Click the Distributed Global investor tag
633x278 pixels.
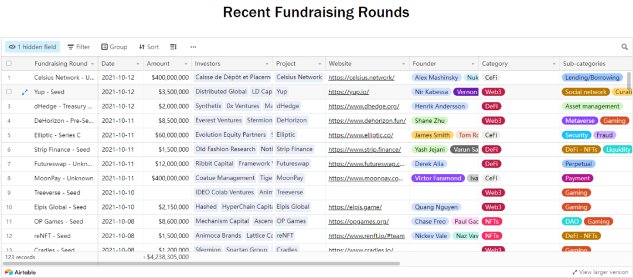(221, 92)
